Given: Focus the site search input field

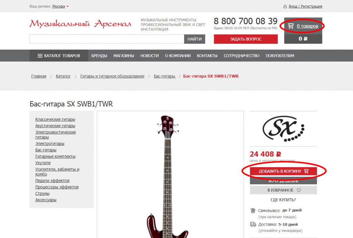Looking at the screenshot, I should point(107,39).
